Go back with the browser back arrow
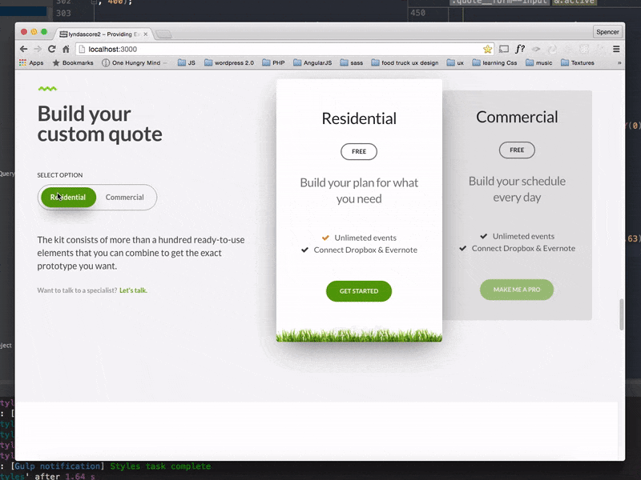Image resolution: width=641 pixels, height=480 pixels. point(24,49)
